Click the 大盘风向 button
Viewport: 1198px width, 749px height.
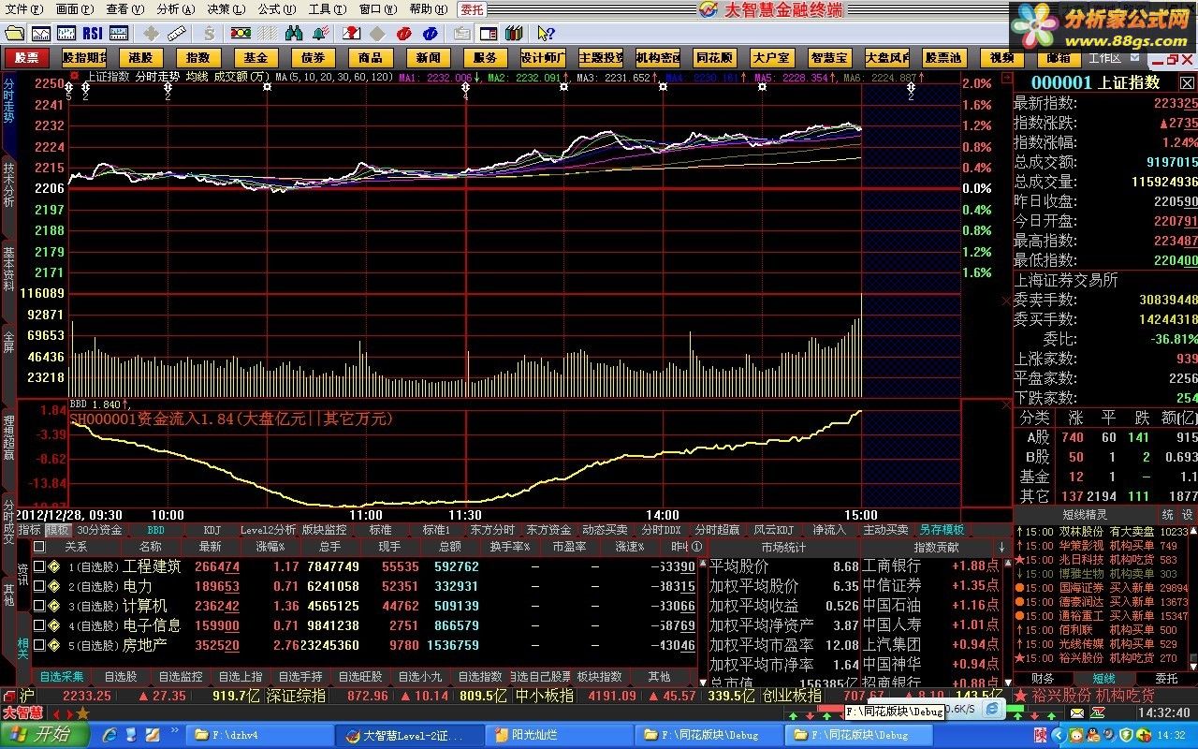tap(886, 58)
